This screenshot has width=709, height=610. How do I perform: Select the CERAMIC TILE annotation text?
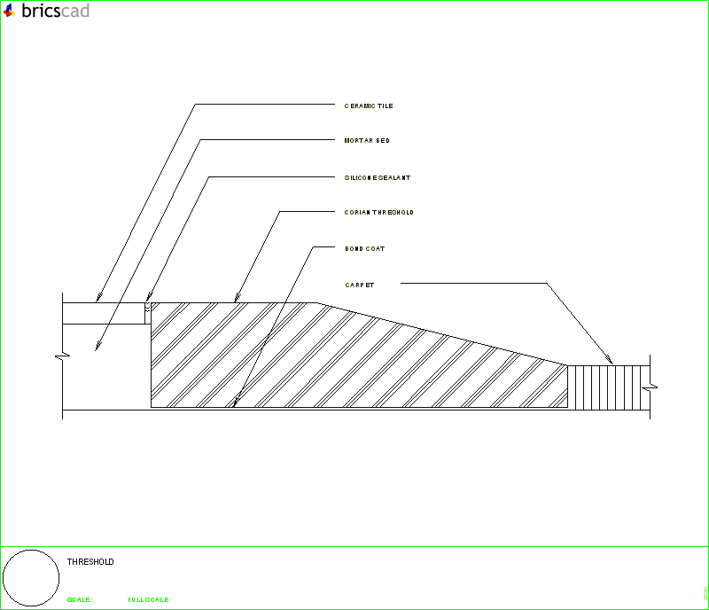pyautogui.click(x=369, y=106)
